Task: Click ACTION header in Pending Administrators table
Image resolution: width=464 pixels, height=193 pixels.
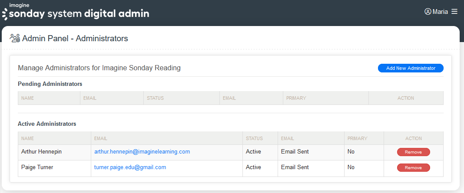Action: coord(405,98)
